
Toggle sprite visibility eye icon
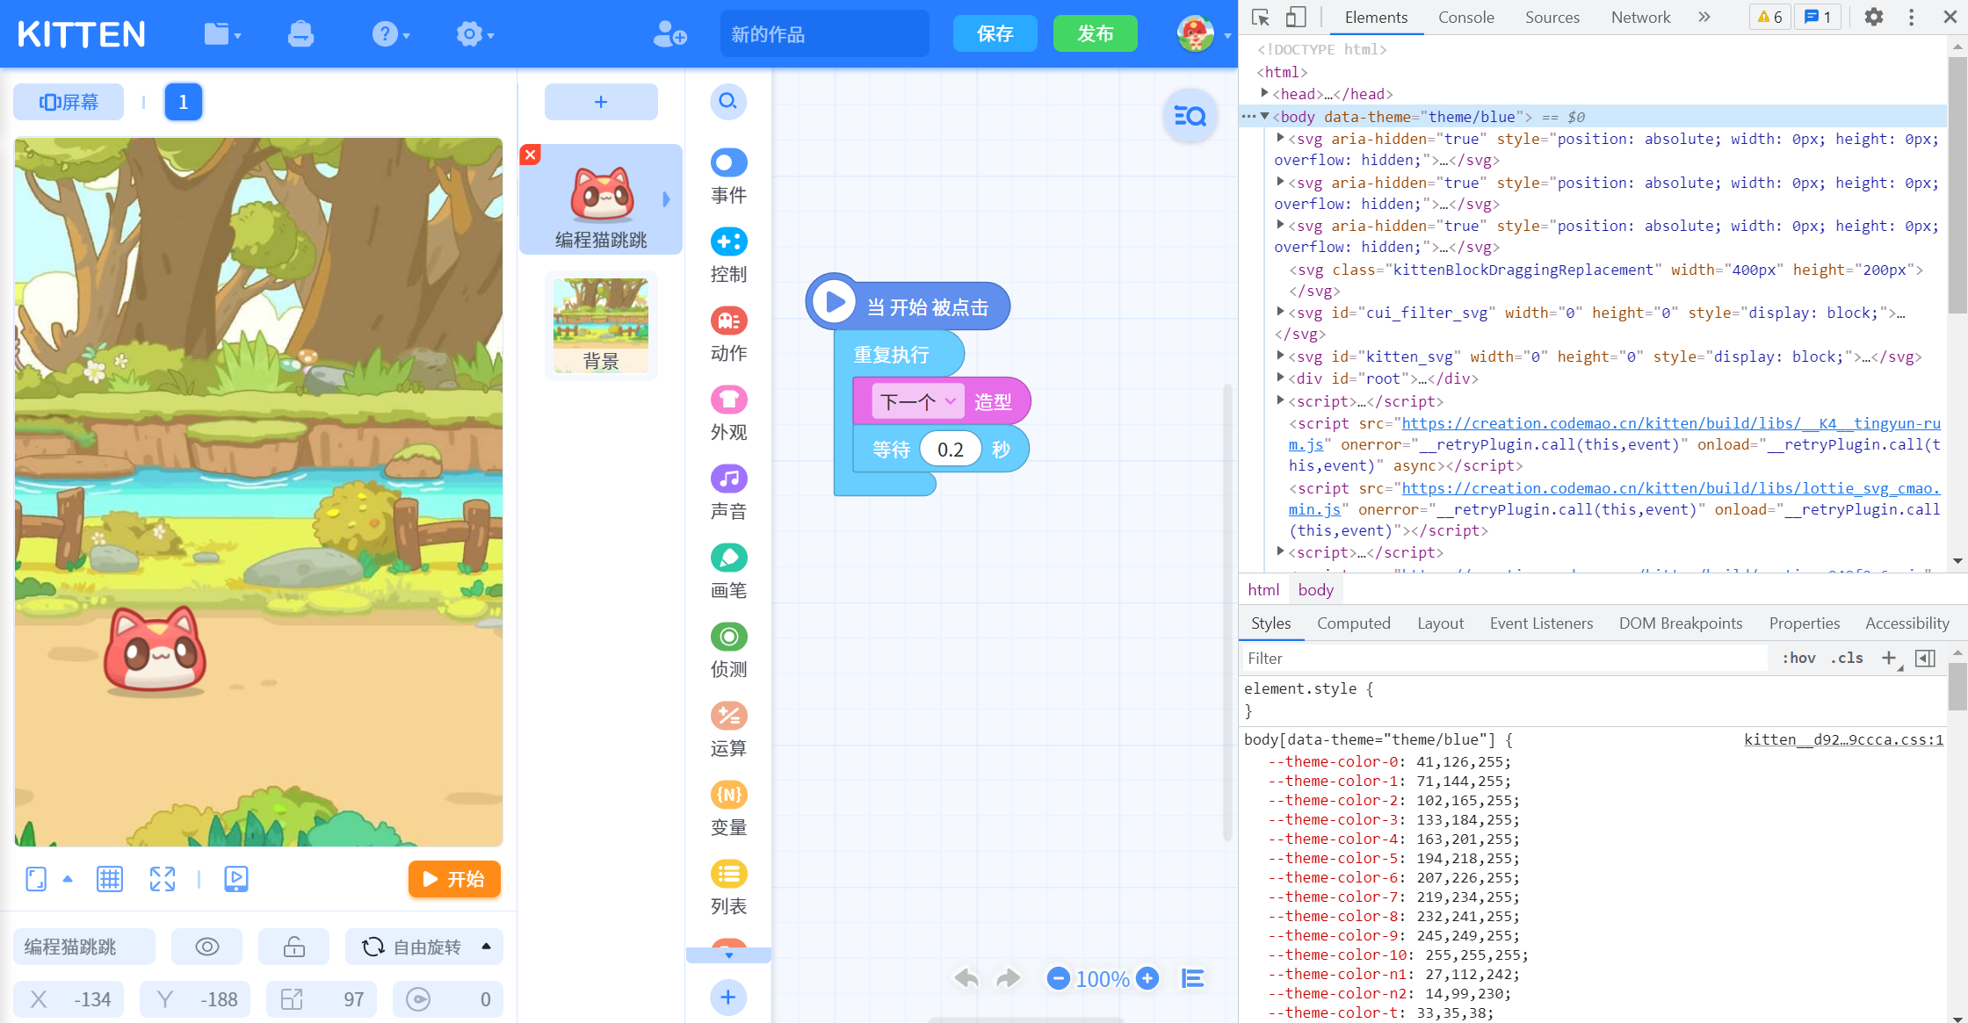click(207, 947)
